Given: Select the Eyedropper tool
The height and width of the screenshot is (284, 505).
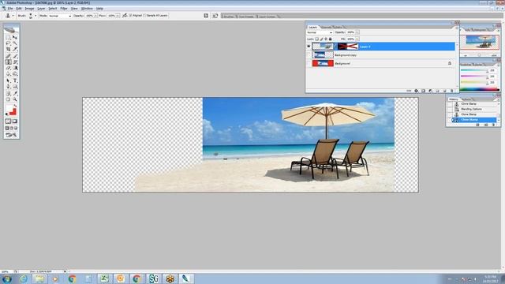Looking at the screenshot, I should 15,93.
